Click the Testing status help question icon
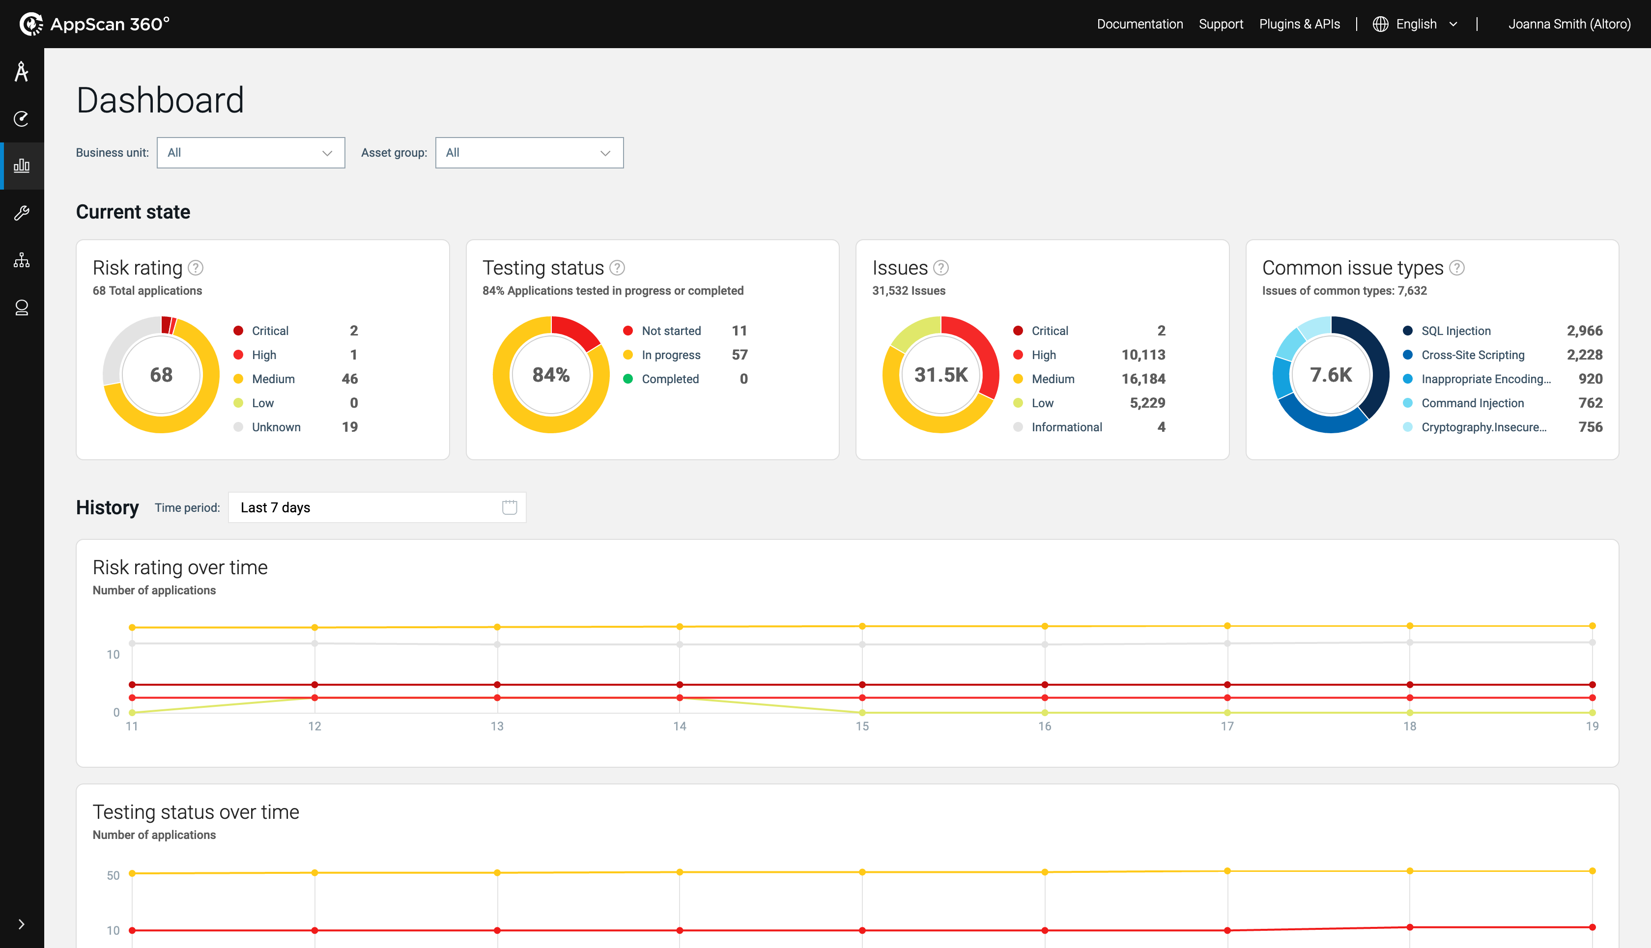This screenshot has height=948, width=1651. tap(617, 268)
